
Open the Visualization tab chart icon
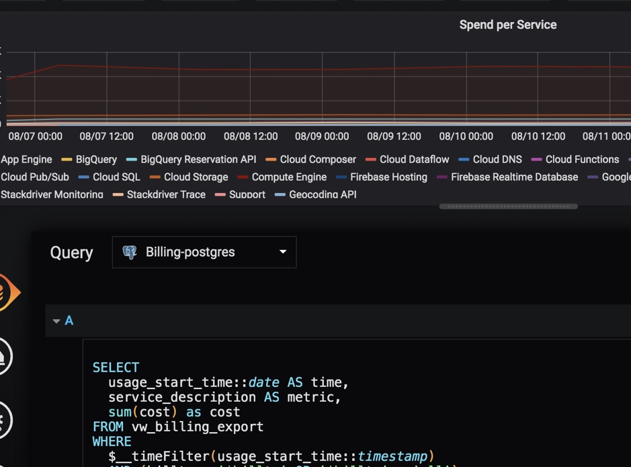point(3,356)
